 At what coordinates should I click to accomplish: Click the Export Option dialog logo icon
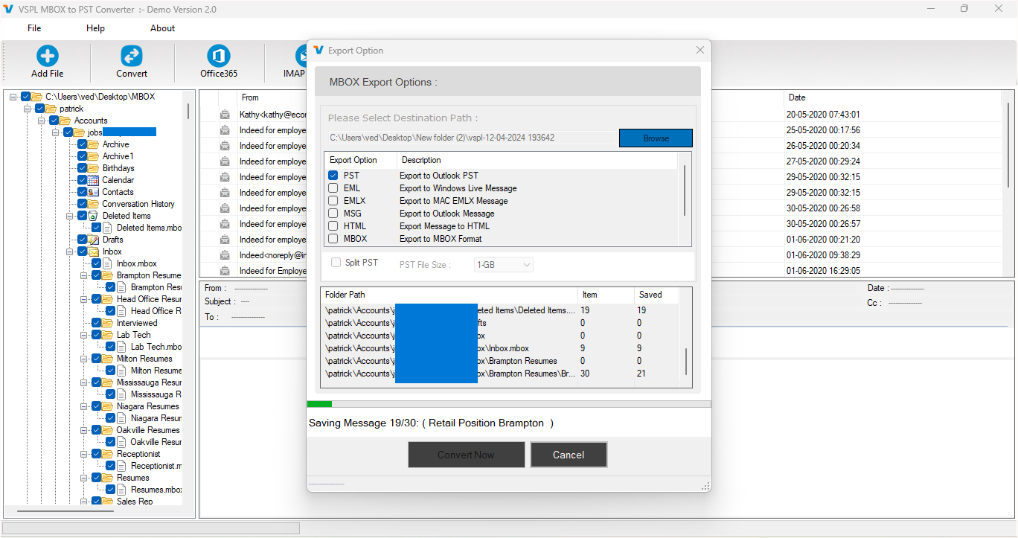click(x=318, y=50)
